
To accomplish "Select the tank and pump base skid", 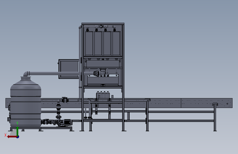I will click(41, 129).
